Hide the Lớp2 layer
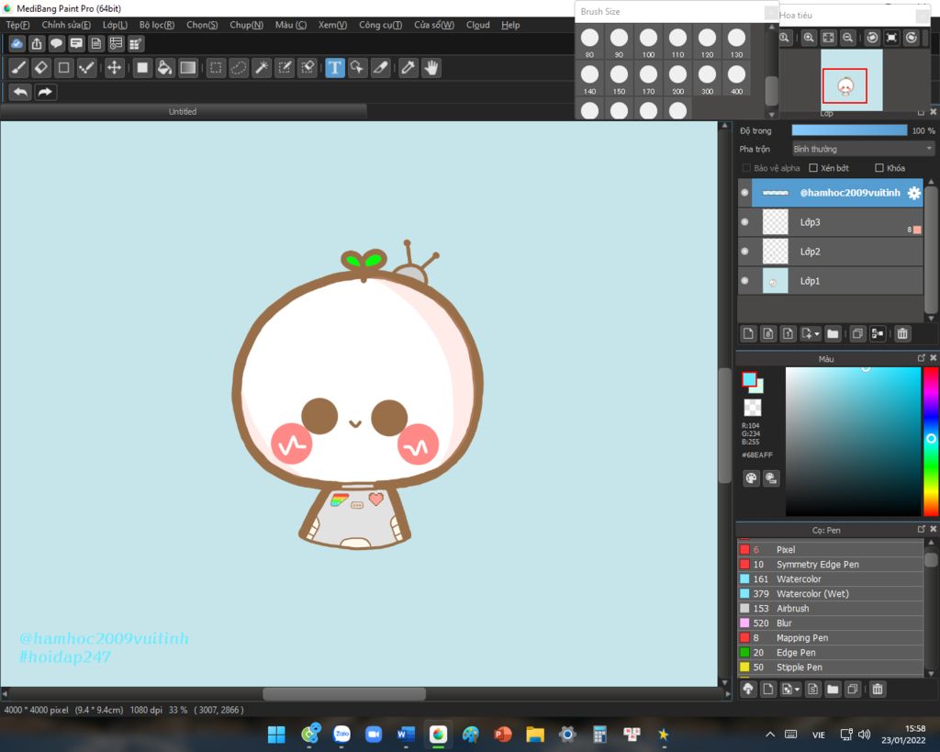 click(744, 252)
